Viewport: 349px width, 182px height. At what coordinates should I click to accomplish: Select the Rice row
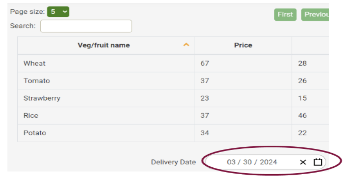(x=31, y=115)
